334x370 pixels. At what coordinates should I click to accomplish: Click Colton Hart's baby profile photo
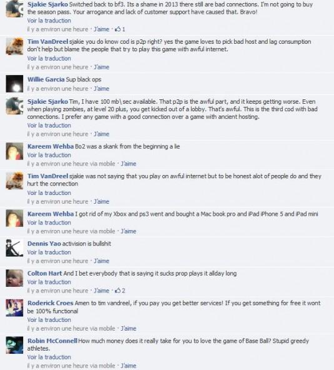tap(14, 278)
